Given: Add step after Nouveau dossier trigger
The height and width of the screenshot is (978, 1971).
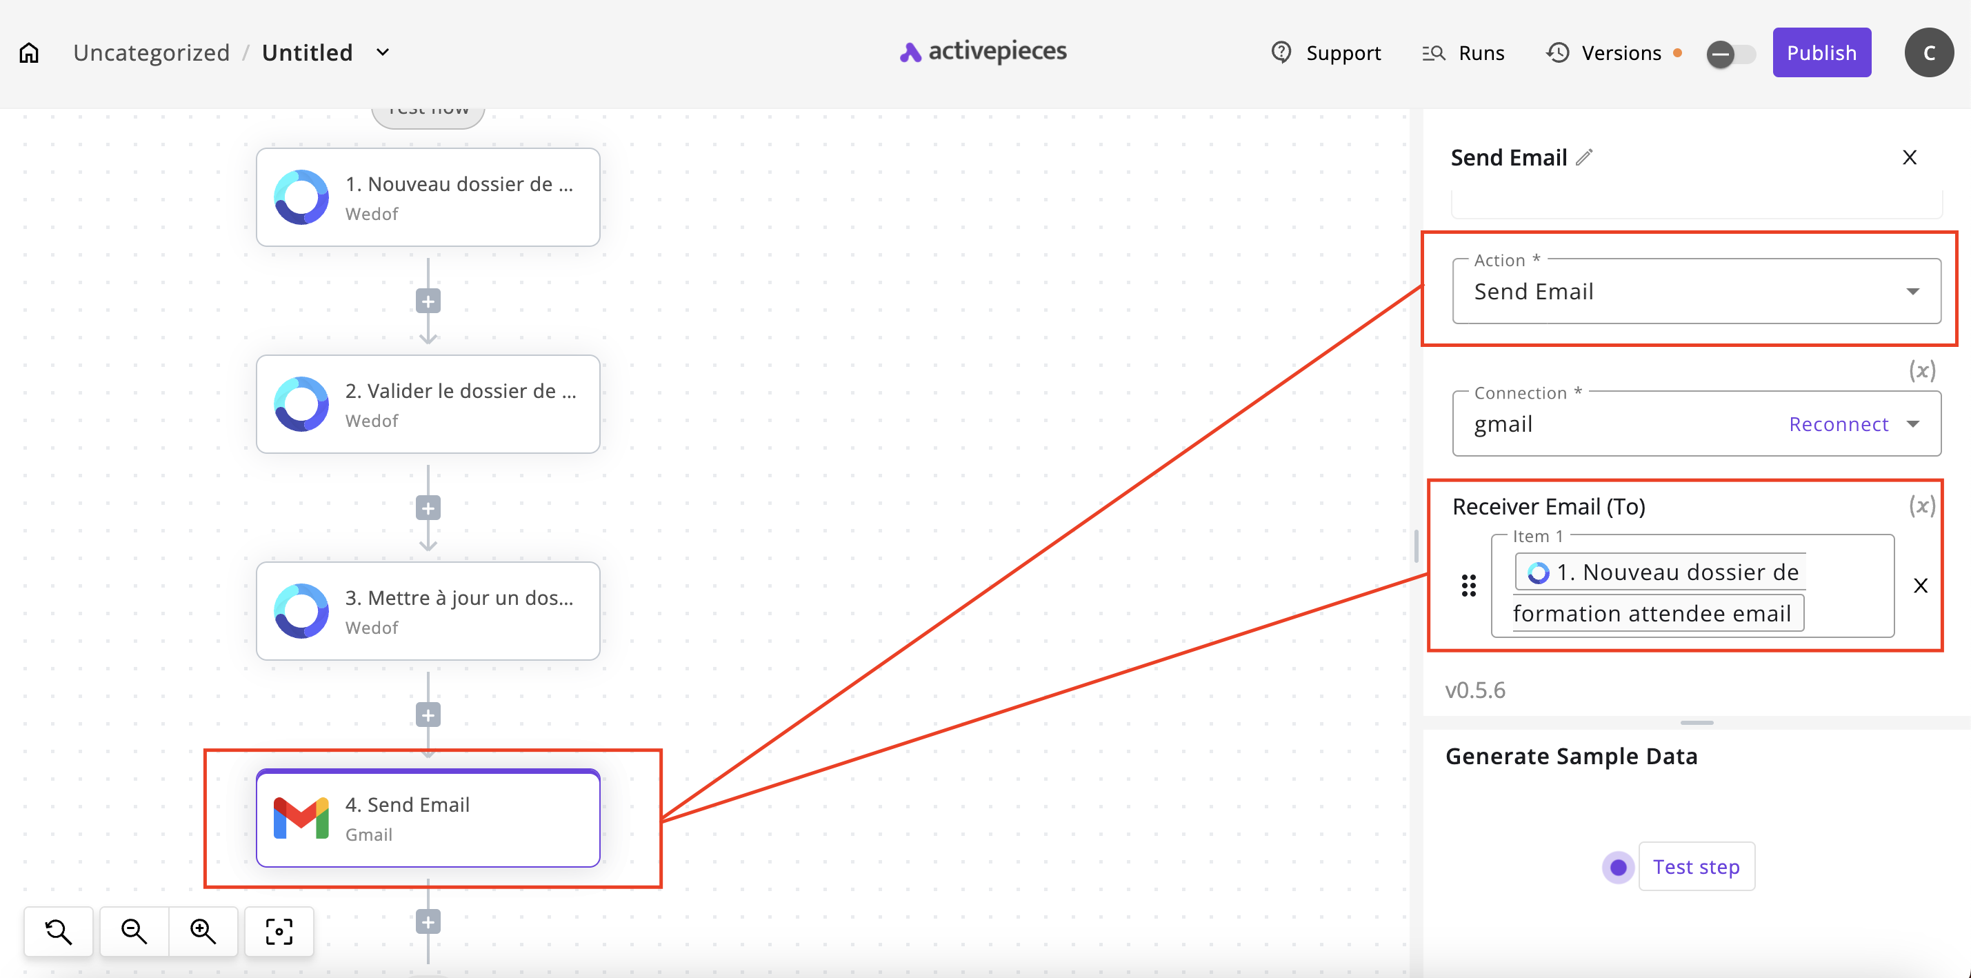Looking at the screenshot, I should point(428,301).
